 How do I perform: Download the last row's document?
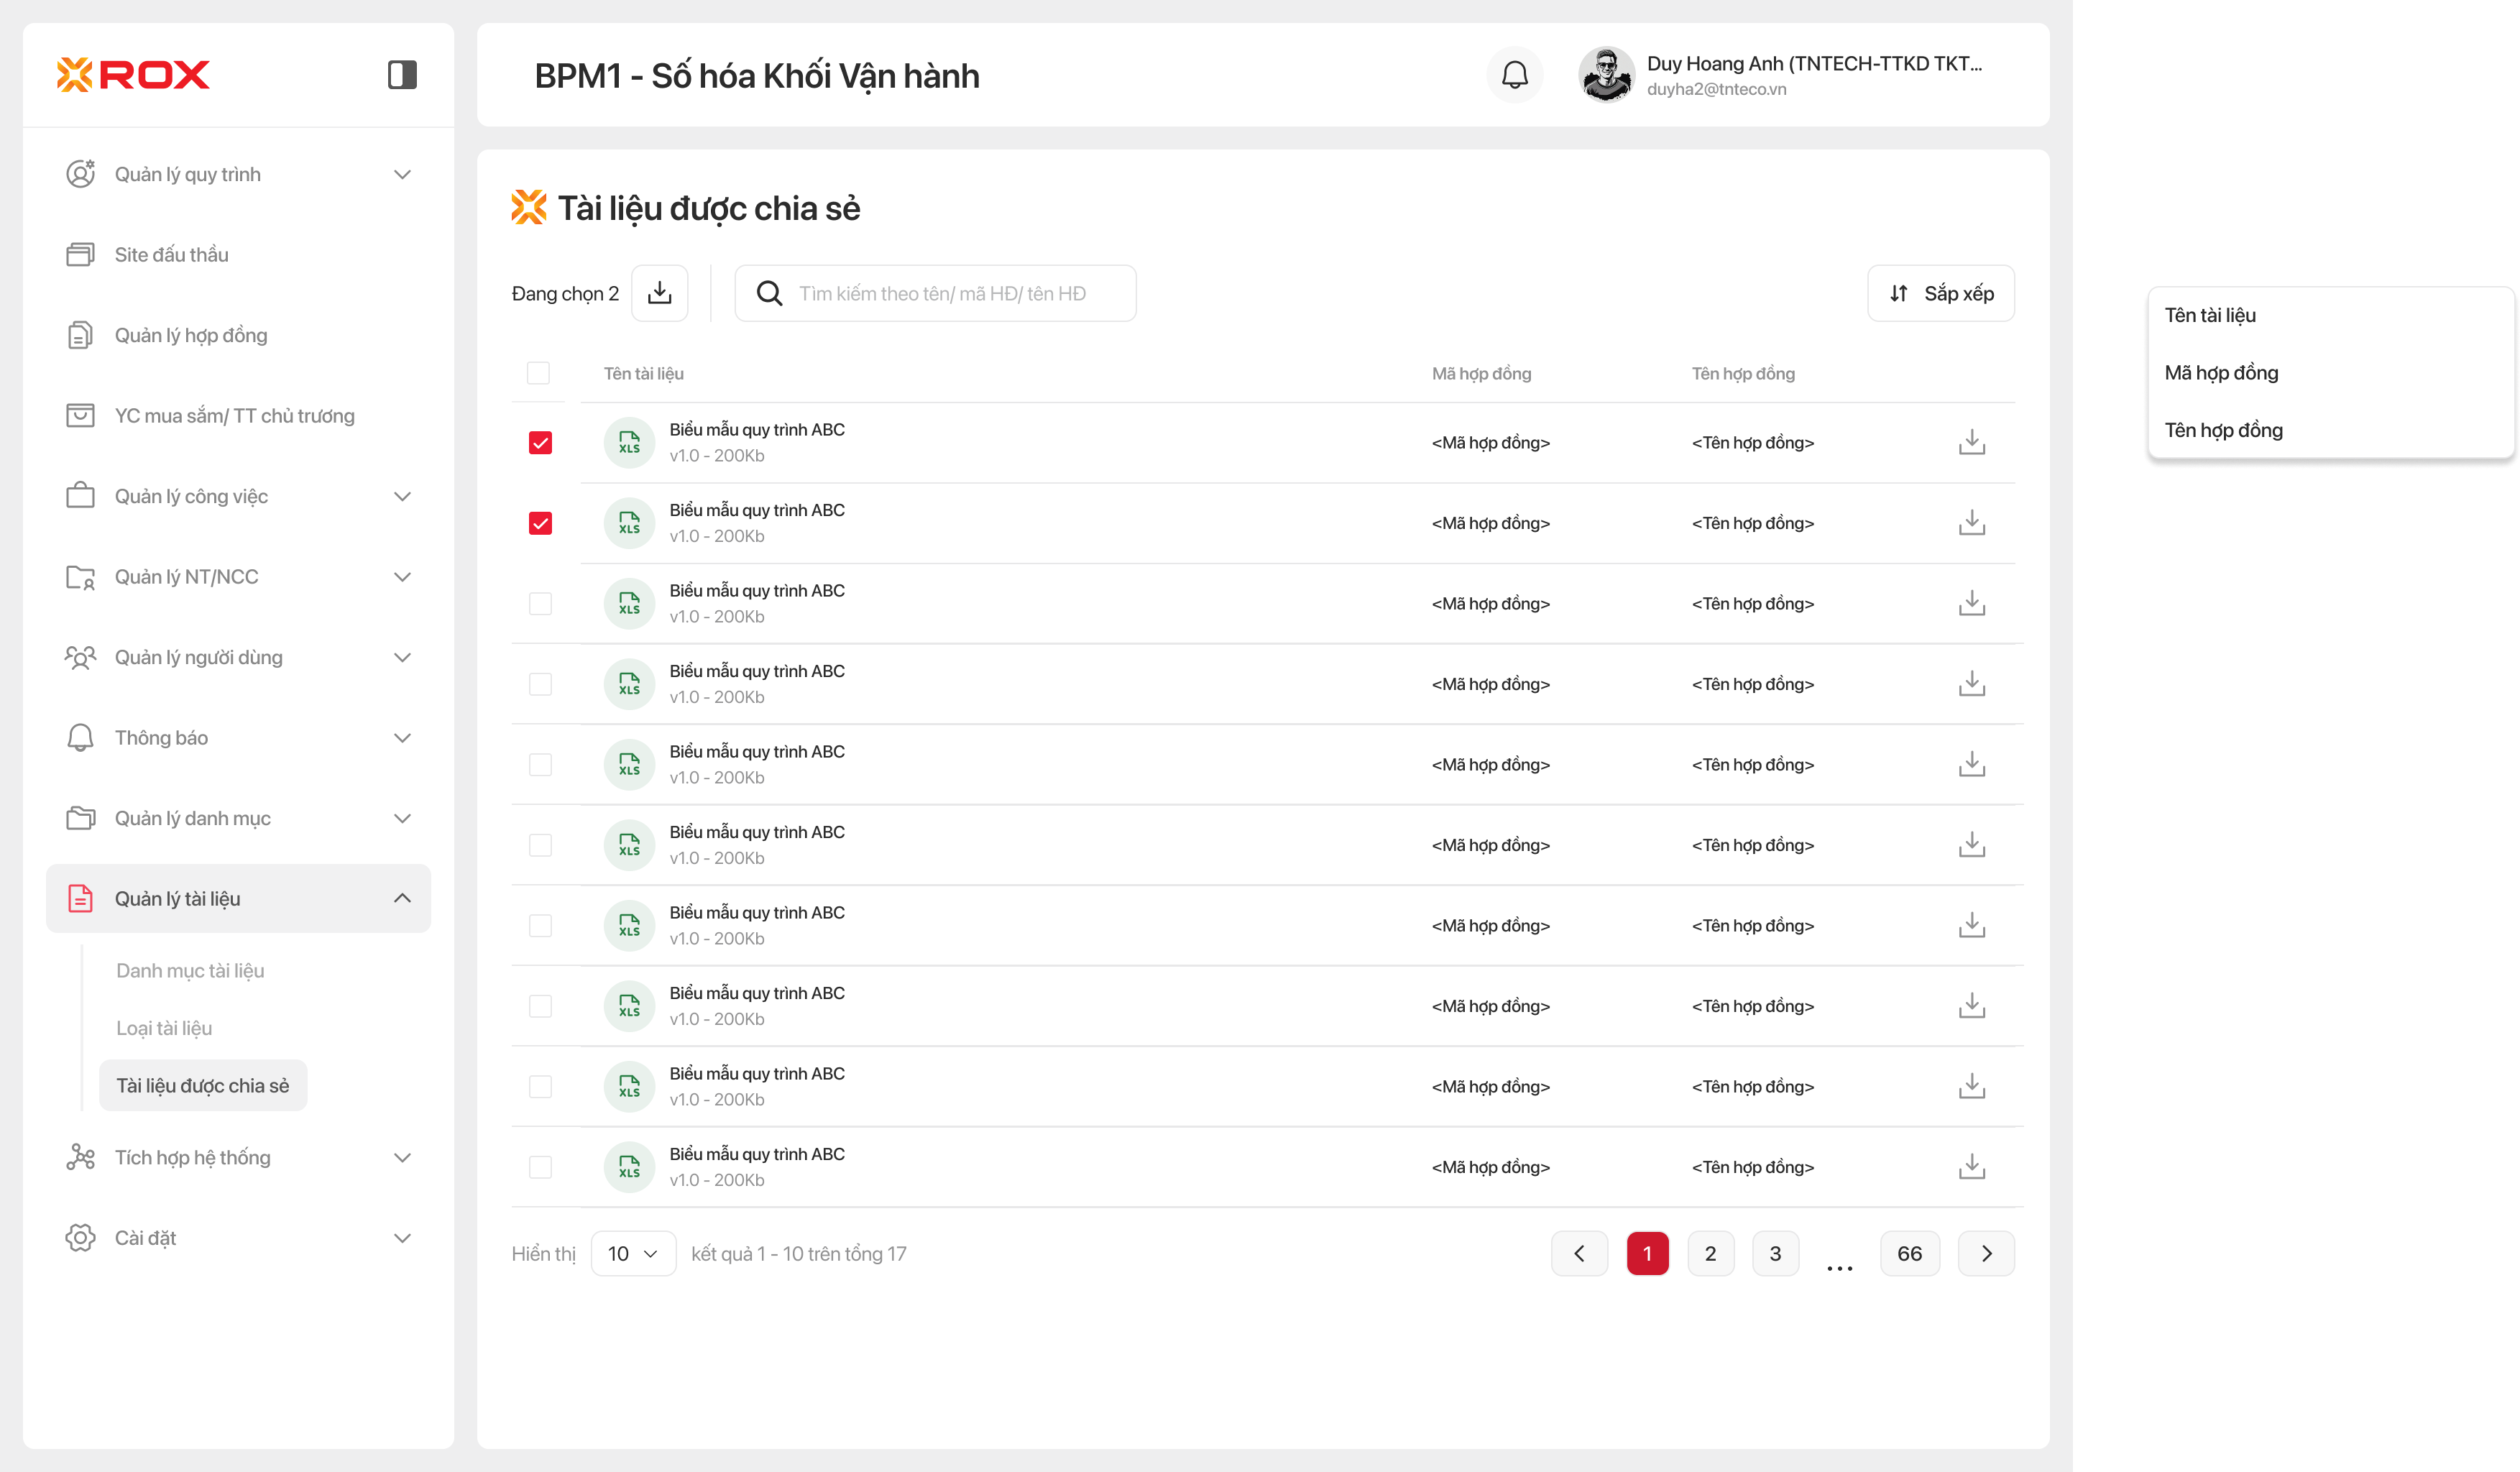(x=1971, y=1166)
